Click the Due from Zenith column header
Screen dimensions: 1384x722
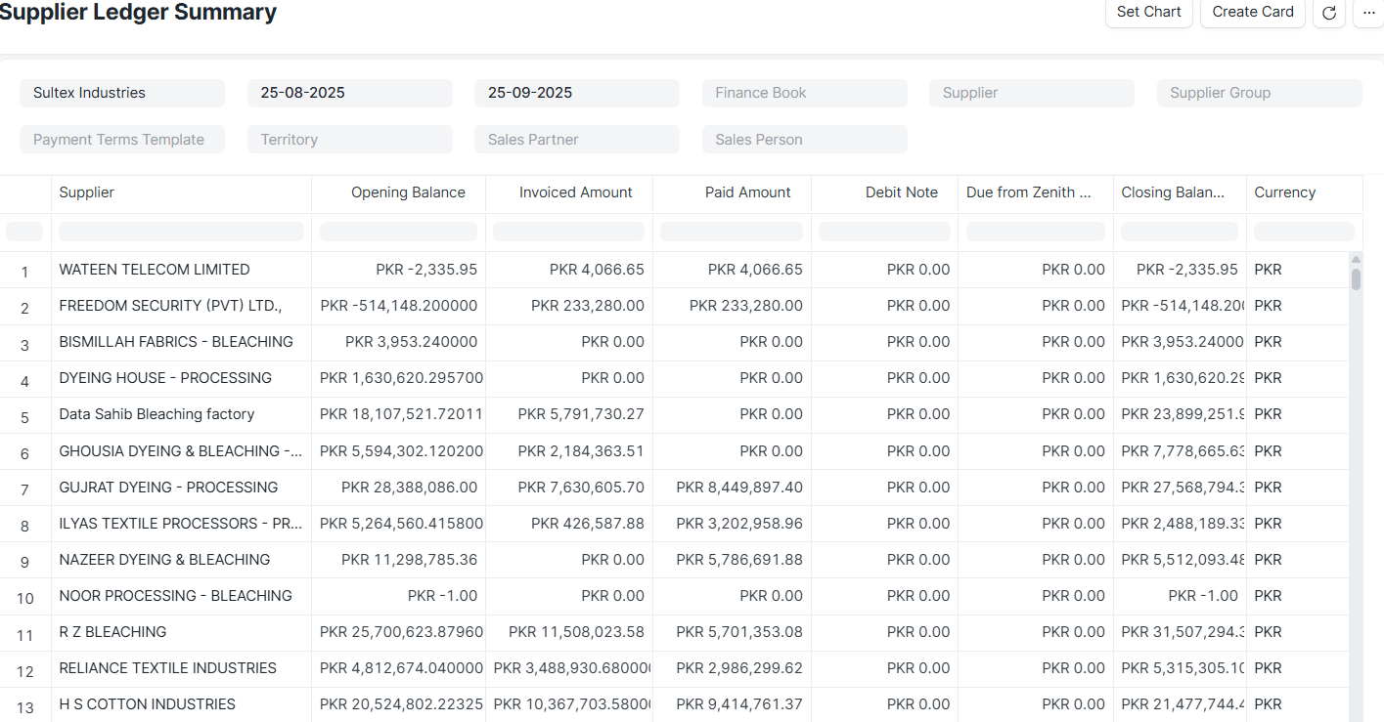(1036, 192)
